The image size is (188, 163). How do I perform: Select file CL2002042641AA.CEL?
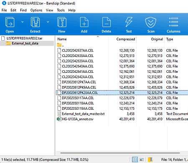pos(78,72)
